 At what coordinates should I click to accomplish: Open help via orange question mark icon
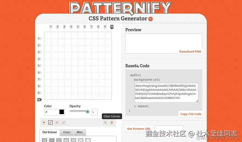click(x=150, y=19)
